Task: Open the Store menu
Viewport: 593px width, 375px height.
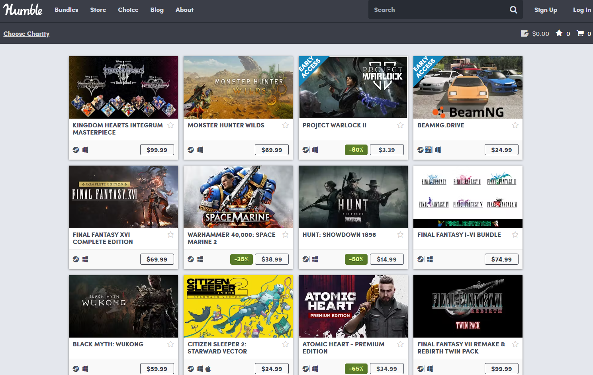Action: point(98,10)
